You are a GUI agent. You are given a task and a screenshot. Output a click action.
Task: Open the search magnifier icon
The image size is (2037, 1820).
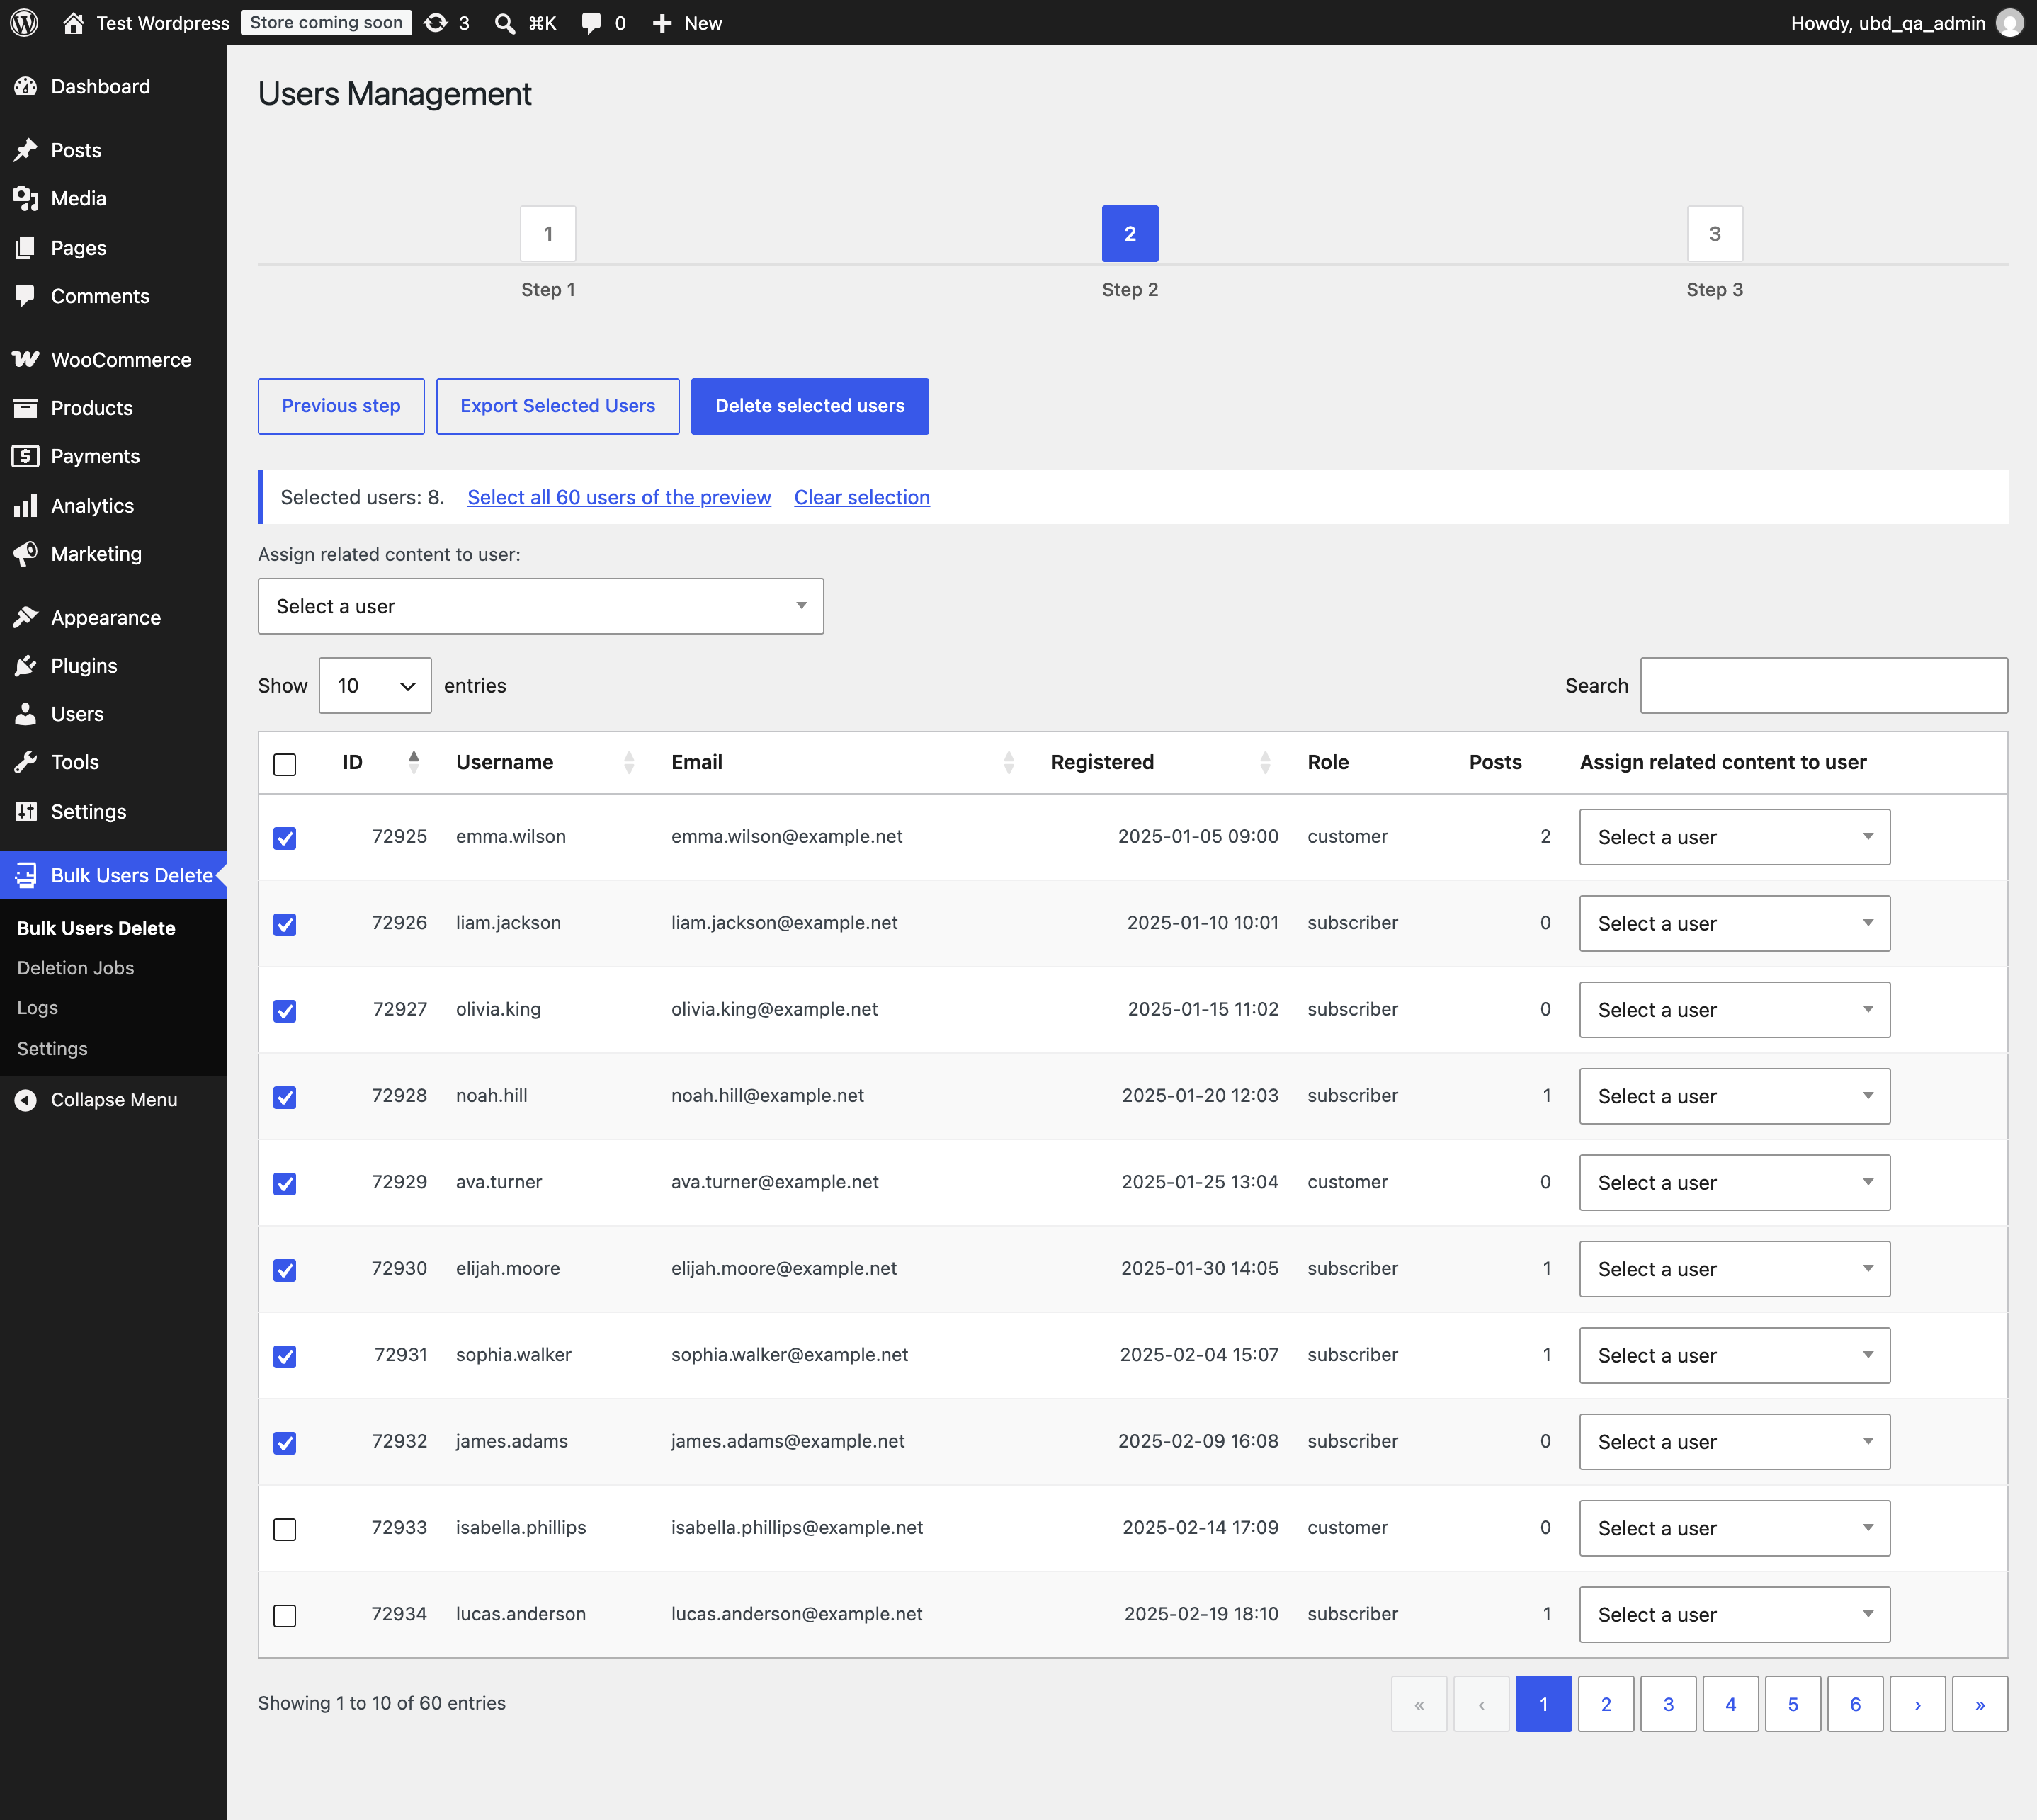(505, 22)
